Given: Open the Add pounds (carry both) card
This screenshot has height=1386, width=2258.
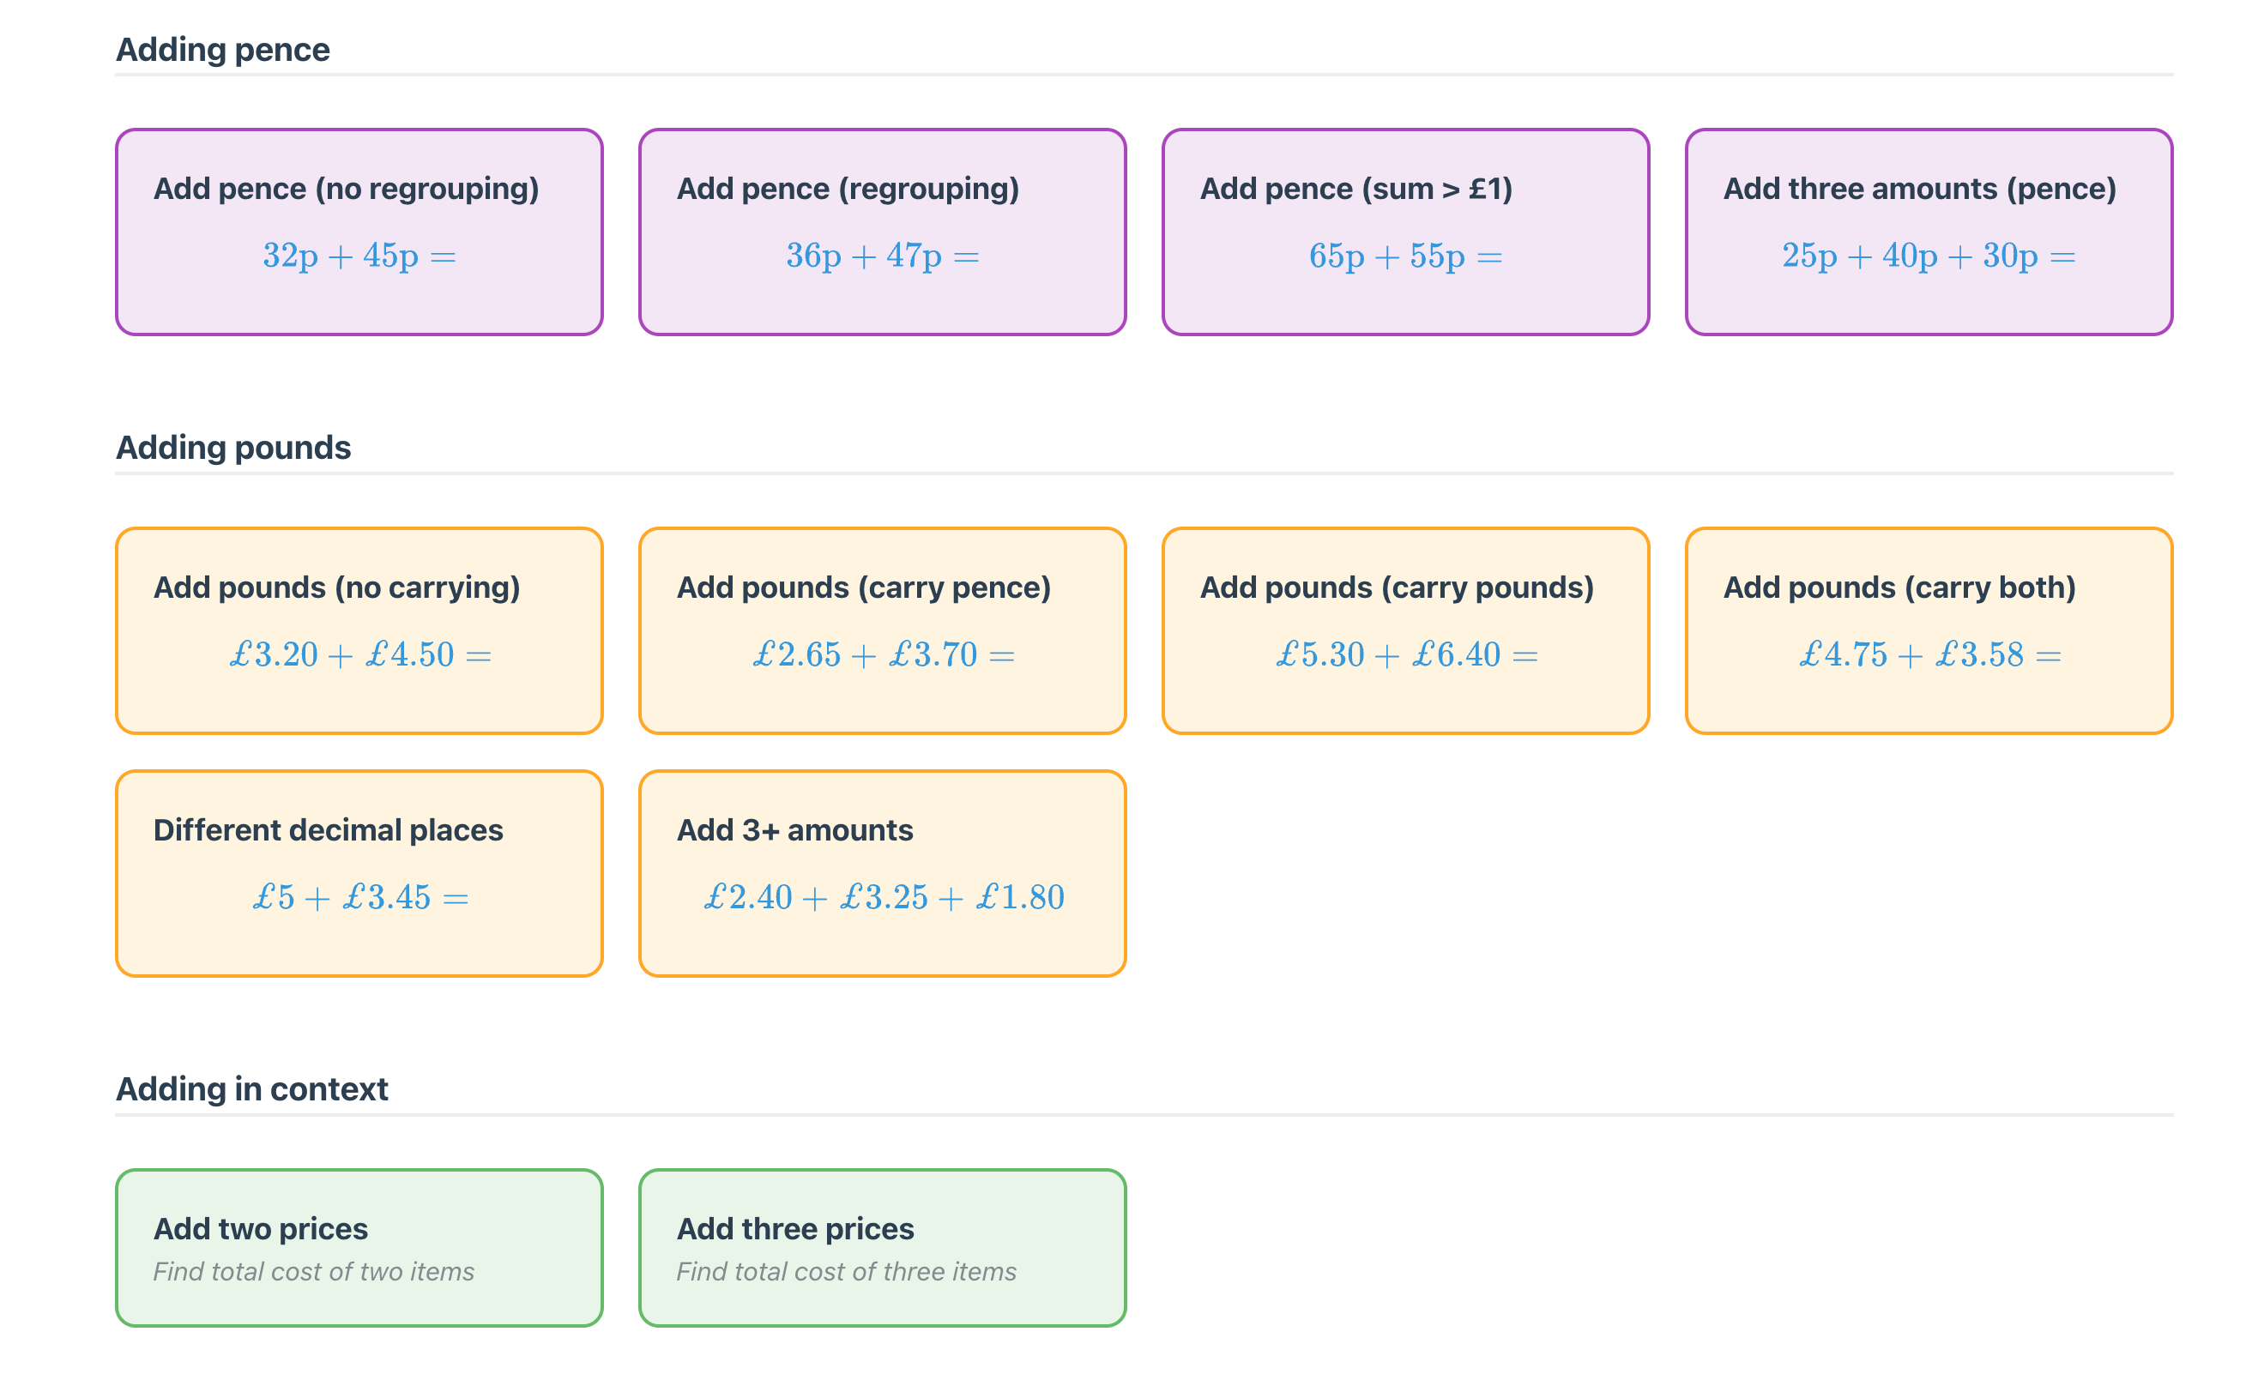Looking at the screenshot, I should point(1928,630).
